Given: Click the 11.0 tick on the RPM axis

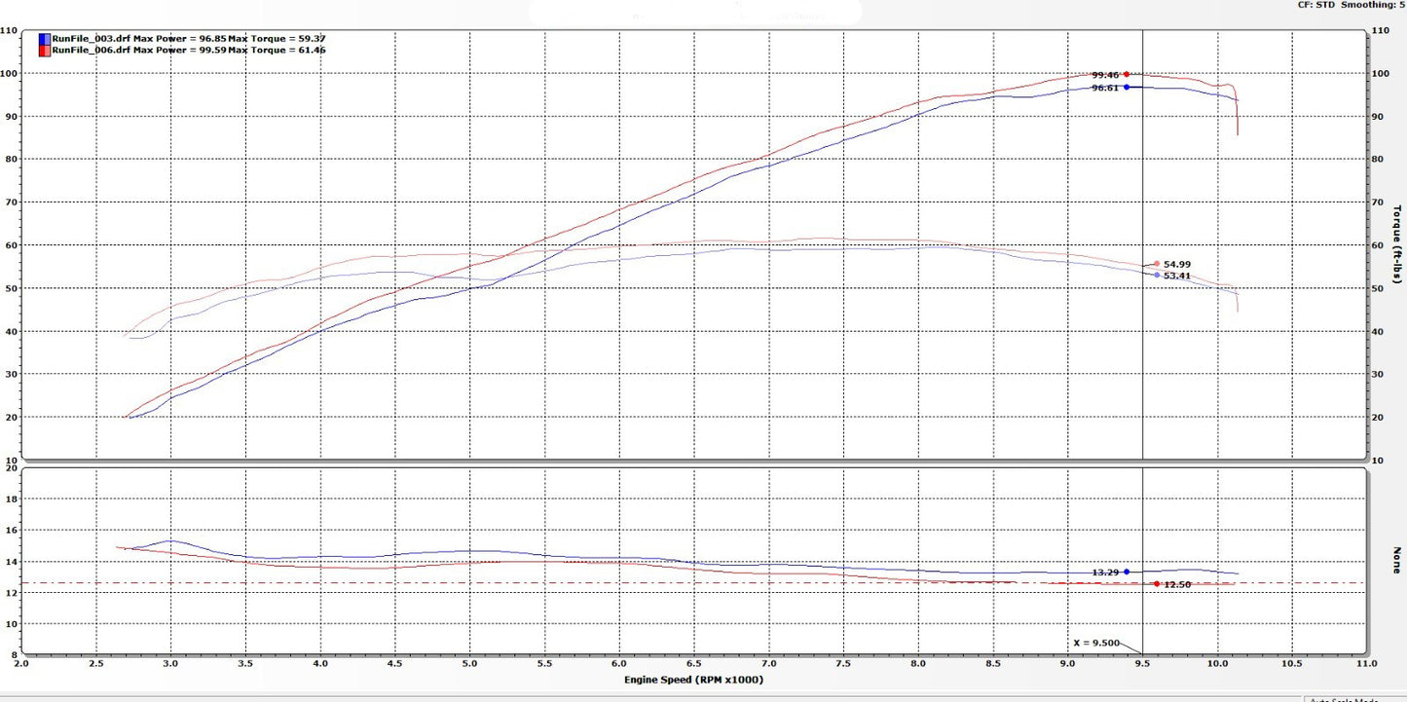Looking at the screenshot, I should (1365, 662).
